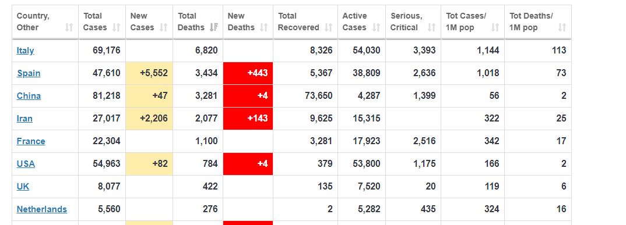Click Spain's yellow +5,552 new cases cell

pos(149,73)
